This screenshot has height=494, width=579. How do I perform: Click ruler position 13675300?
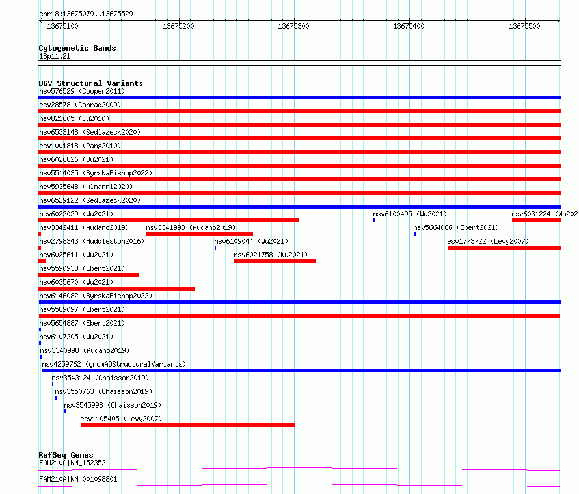pyautogui.click(x=293, y=26)
